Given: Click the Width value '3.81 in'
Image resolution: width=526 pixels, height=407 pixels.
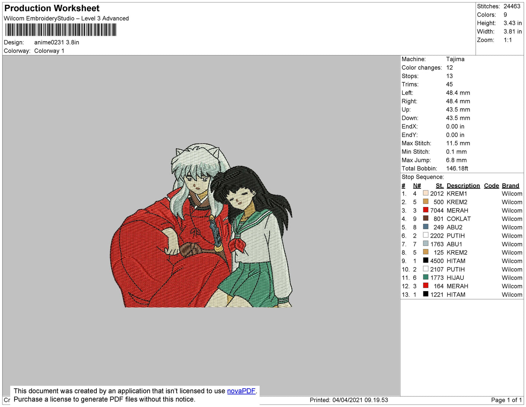Looking at the screenshot, I should click(513, 31).
